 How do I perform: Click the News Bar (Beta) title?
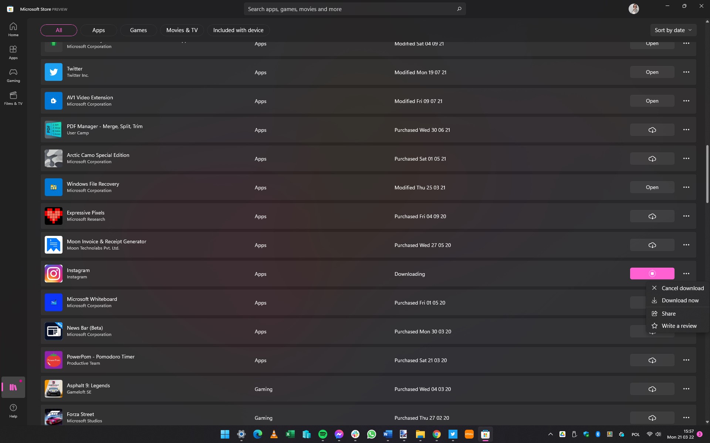(x=85, y=328)
